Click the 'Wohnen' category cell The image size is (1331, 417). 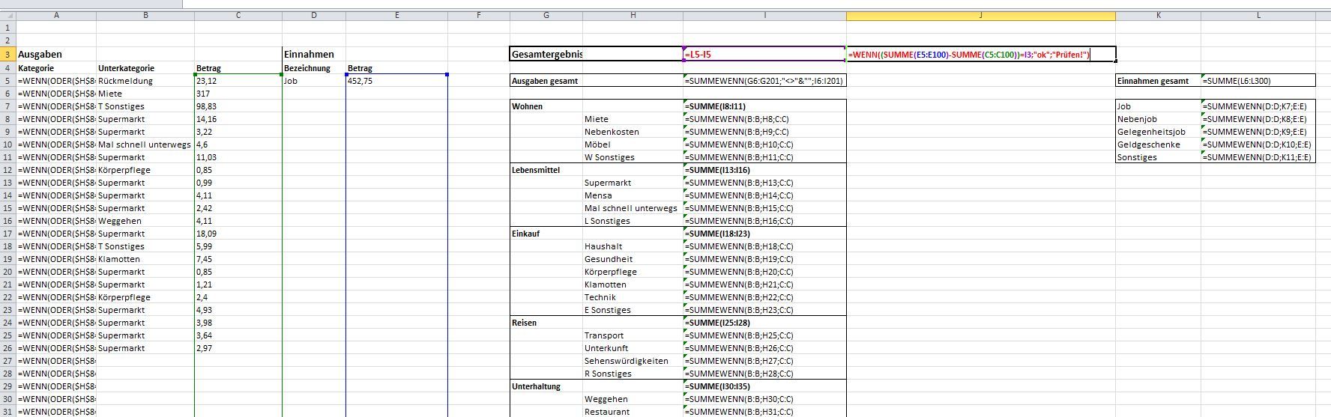[x=546, y=106]
